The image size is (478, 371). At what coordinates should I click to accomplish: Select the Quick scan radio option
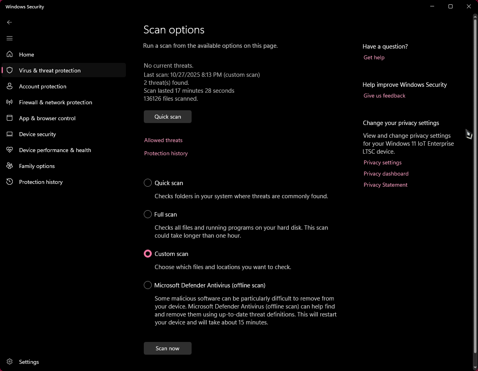tap(148, 183)
